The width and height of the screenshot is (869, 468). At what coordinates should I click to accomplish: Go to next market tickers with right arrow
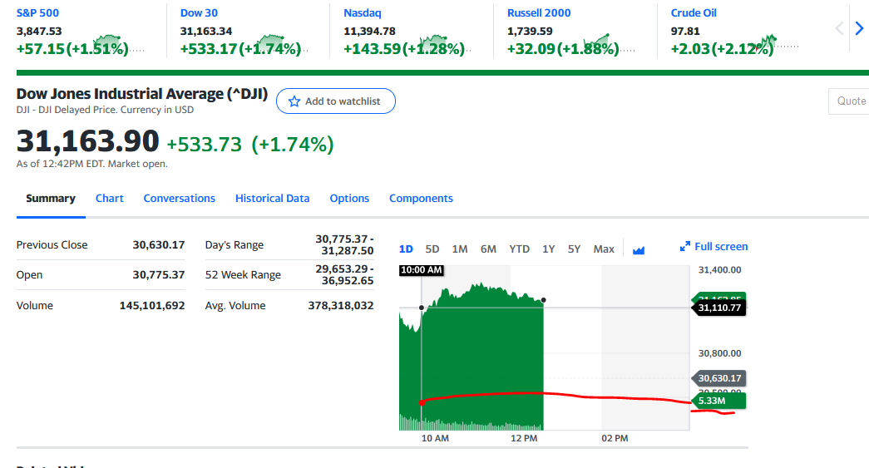coord(859,28)
